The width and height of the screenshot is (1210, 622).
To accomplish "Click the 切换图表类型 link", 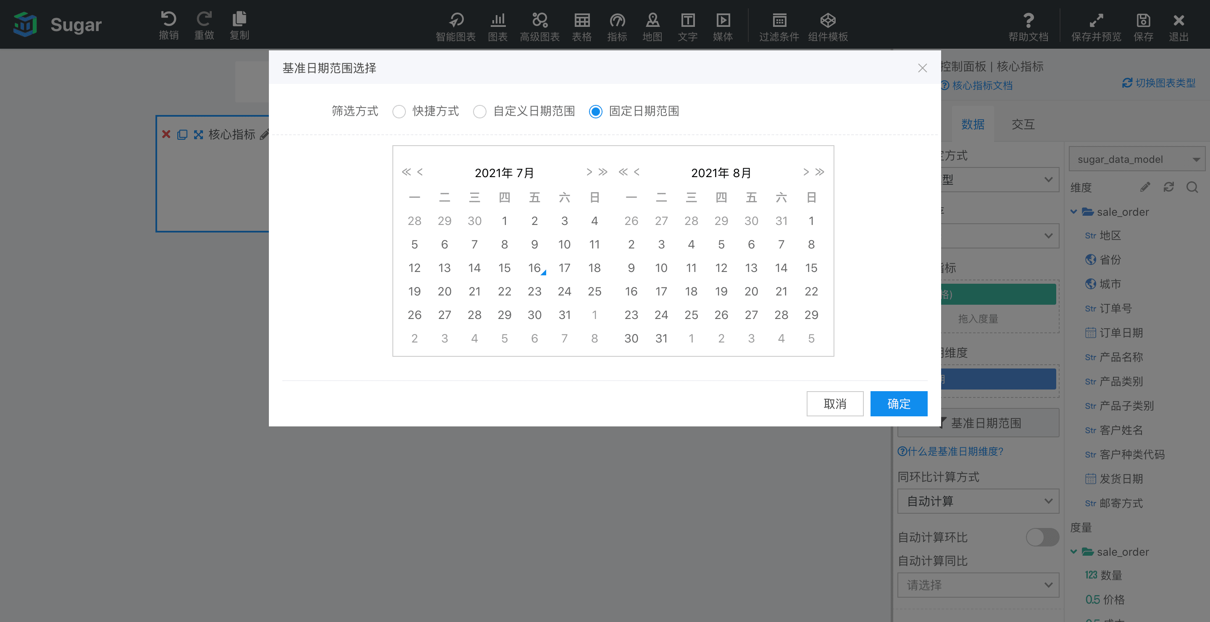I will (x=1158, y=83).
